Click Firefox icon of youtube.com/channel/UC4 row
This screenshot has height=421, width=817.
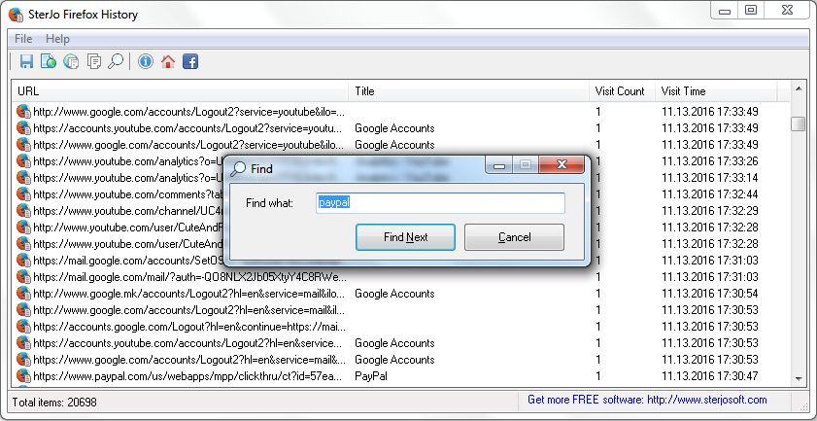click(x=23, y=211)
